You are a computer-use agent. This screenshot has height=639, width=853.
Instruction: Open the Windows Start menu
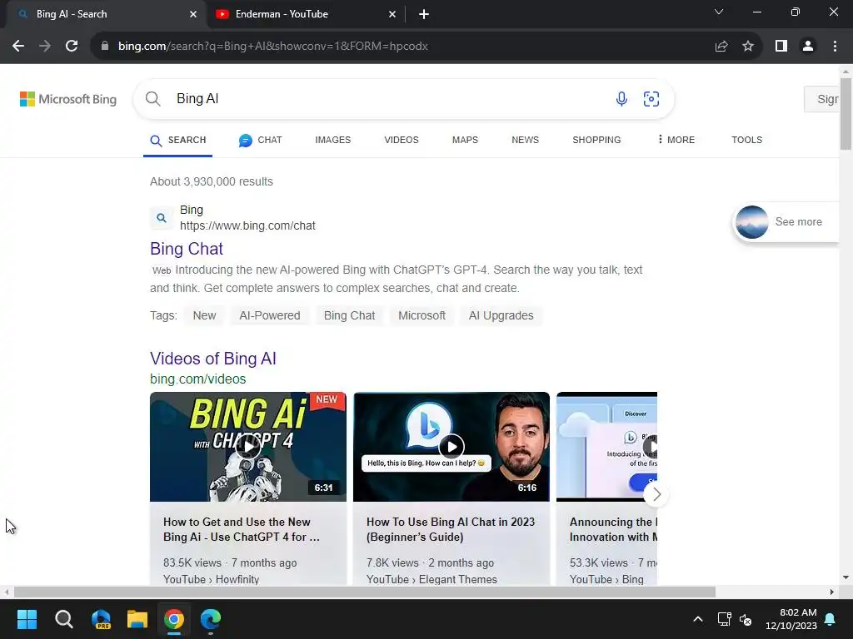pyautogui.click(x=27, y=619)
